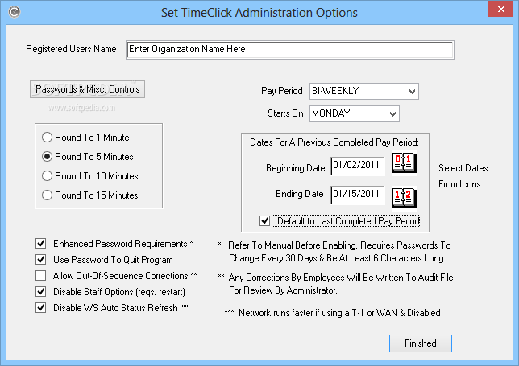Click the Registered Users Name field
519x366 pixels.
pyautogui.click(x=290, y=50)
